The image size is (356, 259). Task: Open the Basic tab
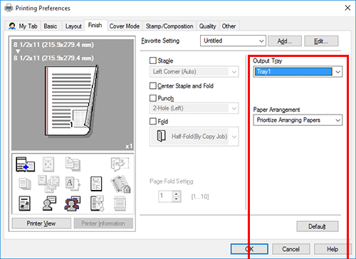51,26
